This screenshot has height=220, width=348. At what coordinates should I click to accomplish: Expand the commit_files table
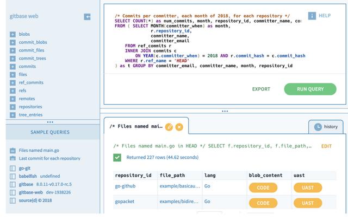tap(13, 50)
